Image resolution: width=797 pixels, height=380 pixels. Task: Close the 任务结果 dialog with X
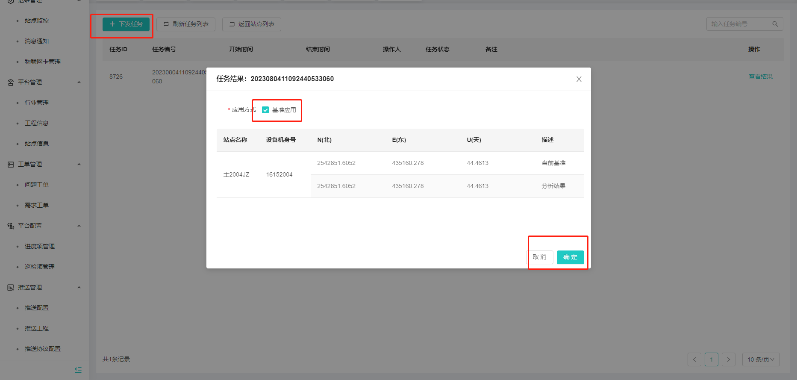(x=579, y=79)
